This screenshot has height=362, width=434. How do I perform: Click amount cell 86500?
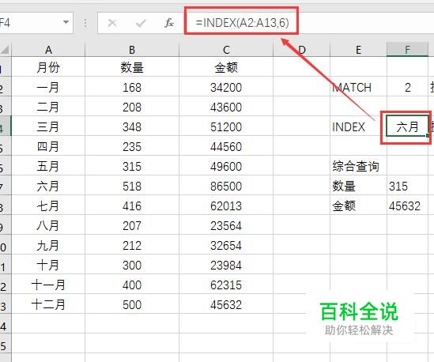pyautogui.click(x=226, y=186)
